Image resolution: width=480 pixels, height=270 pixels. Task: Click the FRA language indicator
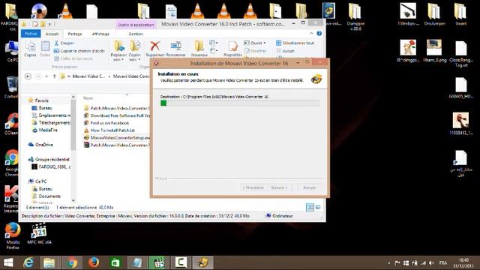pyautogui.click(x=443, y=263)
